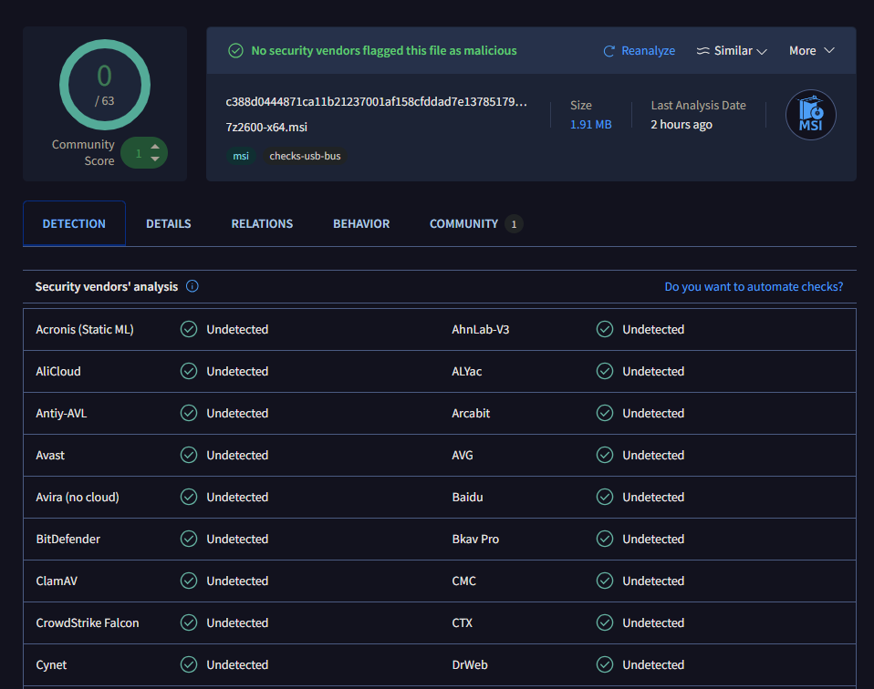Image resolution: width=874 pixels, height=689 pixels.
Task: Click the MSI file type icon
Action: tap(810, 116)
